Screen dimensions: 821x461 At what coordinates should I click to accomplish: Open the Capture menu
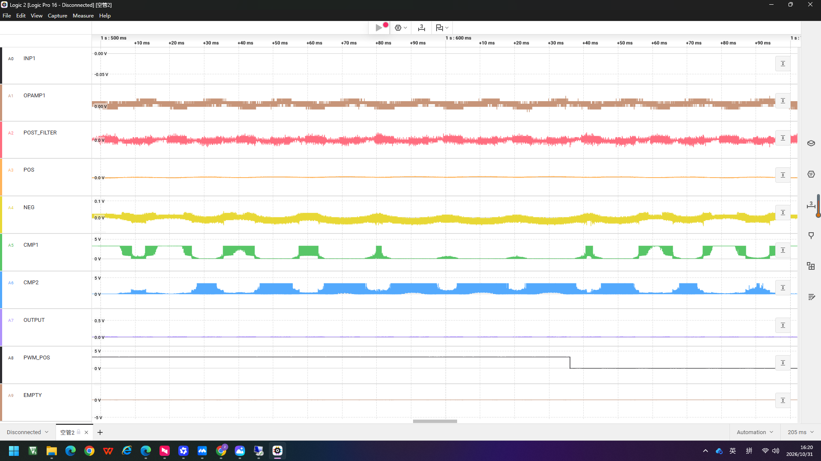click(x=57, y=16)
